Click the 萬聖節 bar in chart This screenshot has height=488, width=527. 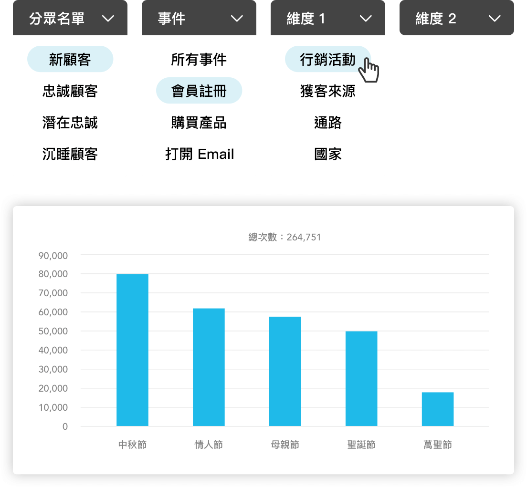[438, 409]
